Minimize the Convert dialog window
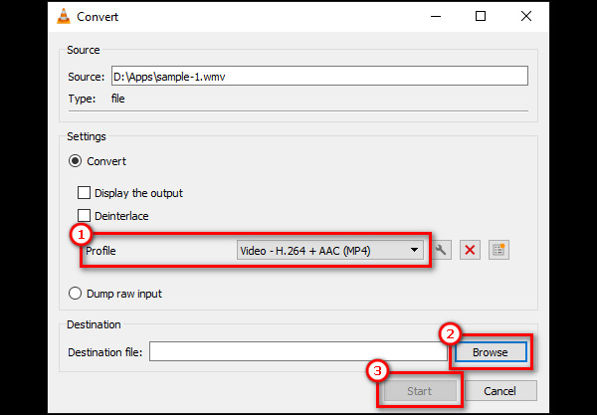 (435, 16)
